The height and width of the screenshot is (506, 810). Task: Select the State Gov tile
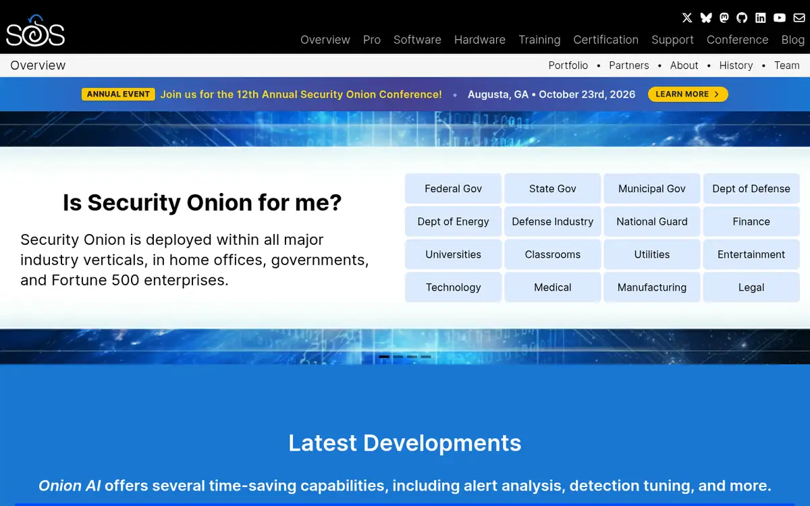coord(553,189)
